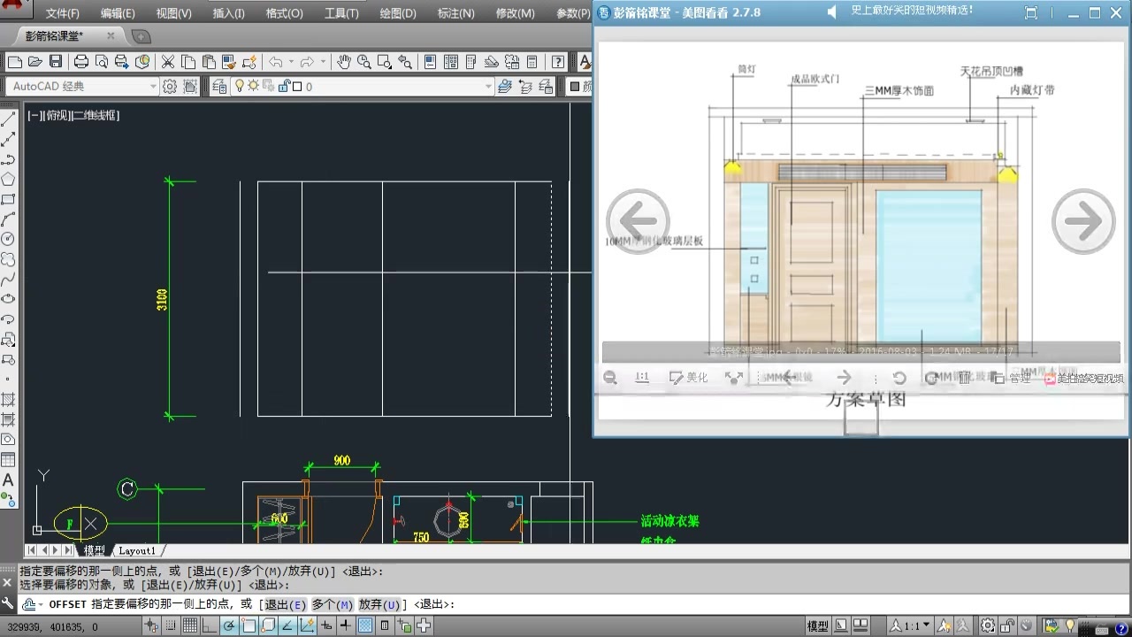1132x637 pixels.
Task: Select the Rectangle draw tool
Action: (x=8, y=199)
